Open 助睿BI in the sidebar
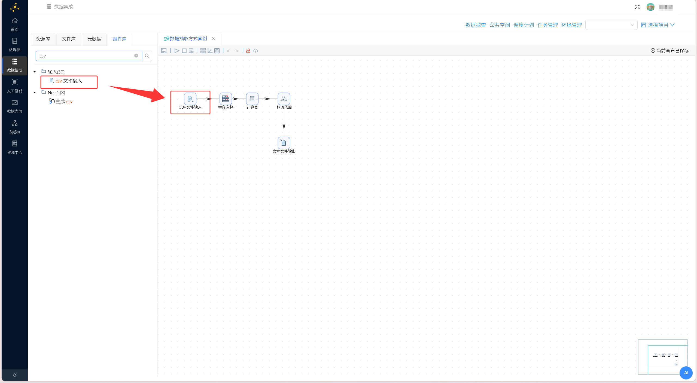The image size is (697, 383). (15, 127)
